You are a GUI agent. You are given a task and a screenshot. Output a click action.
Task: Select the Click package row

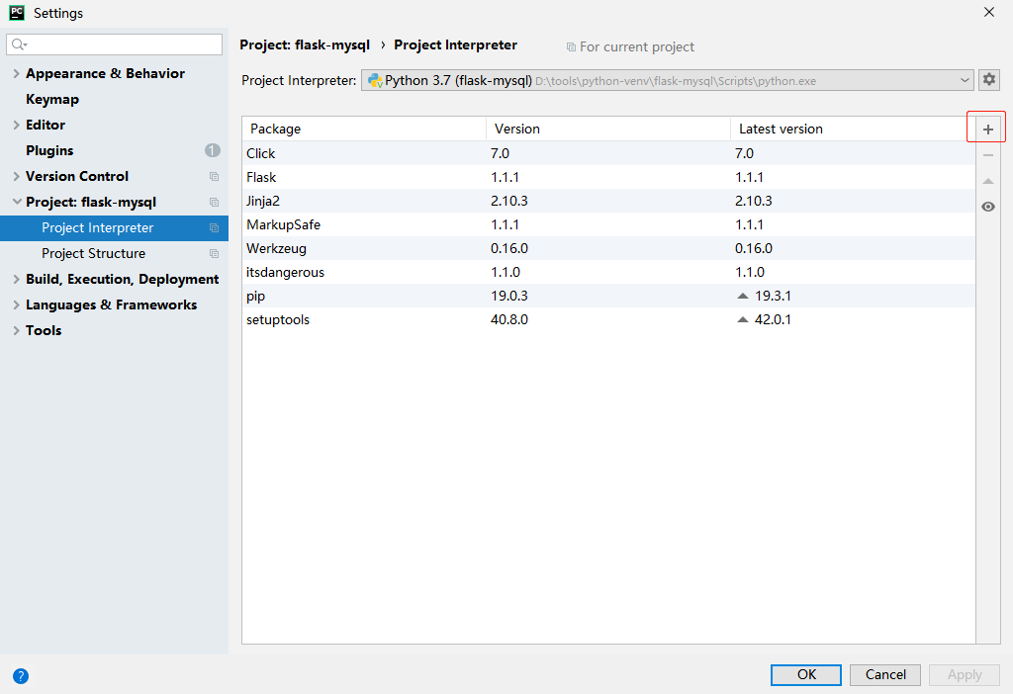point(608,153)
